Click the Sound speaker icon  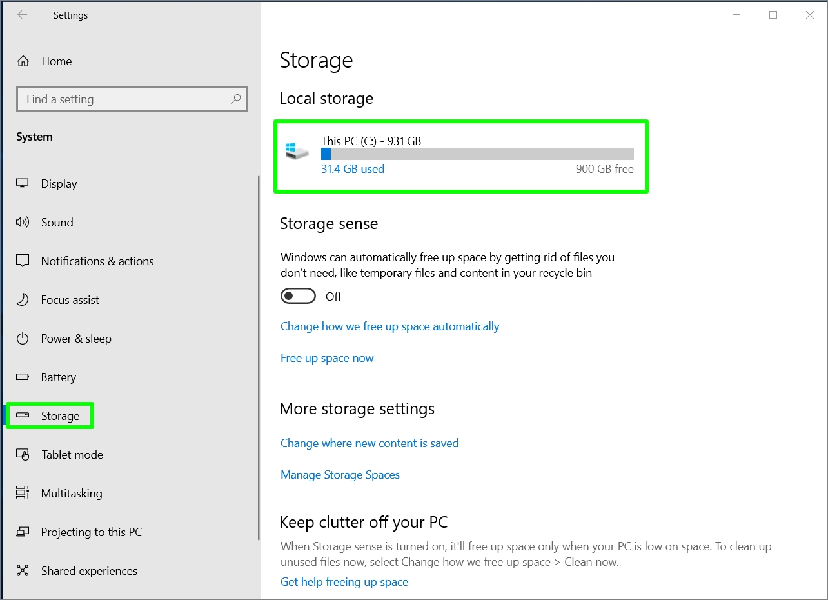23,222
